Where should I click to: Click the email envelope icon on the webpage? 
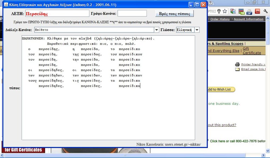click(x=237, y=69)
